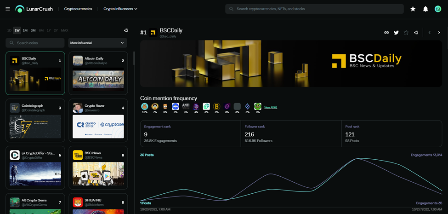448x214 pixels.
Task: Open the Cryptocurrencies menu
Action: [78, 9]
